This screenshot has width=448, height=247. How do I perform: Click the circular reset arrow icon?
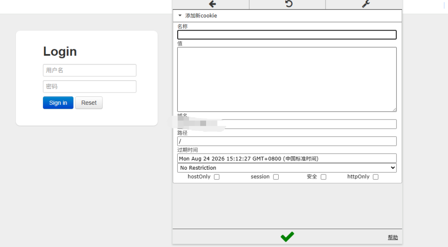point(289,4)
